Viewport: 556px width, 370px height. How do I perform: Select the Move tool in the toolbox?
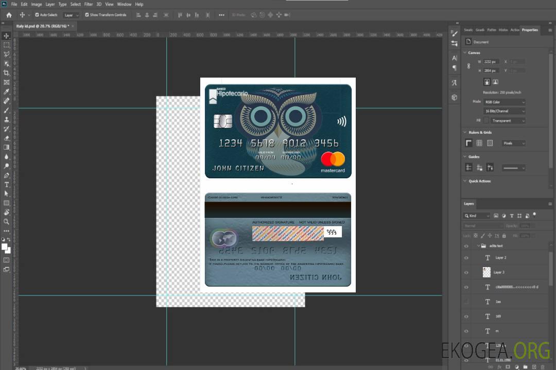coord(6,36)
